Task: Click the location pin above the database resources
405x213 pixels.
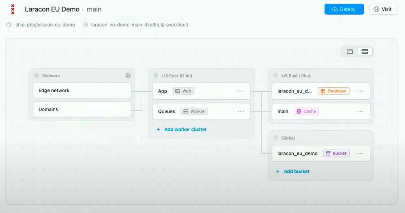Action: click(x=276, y=76)
